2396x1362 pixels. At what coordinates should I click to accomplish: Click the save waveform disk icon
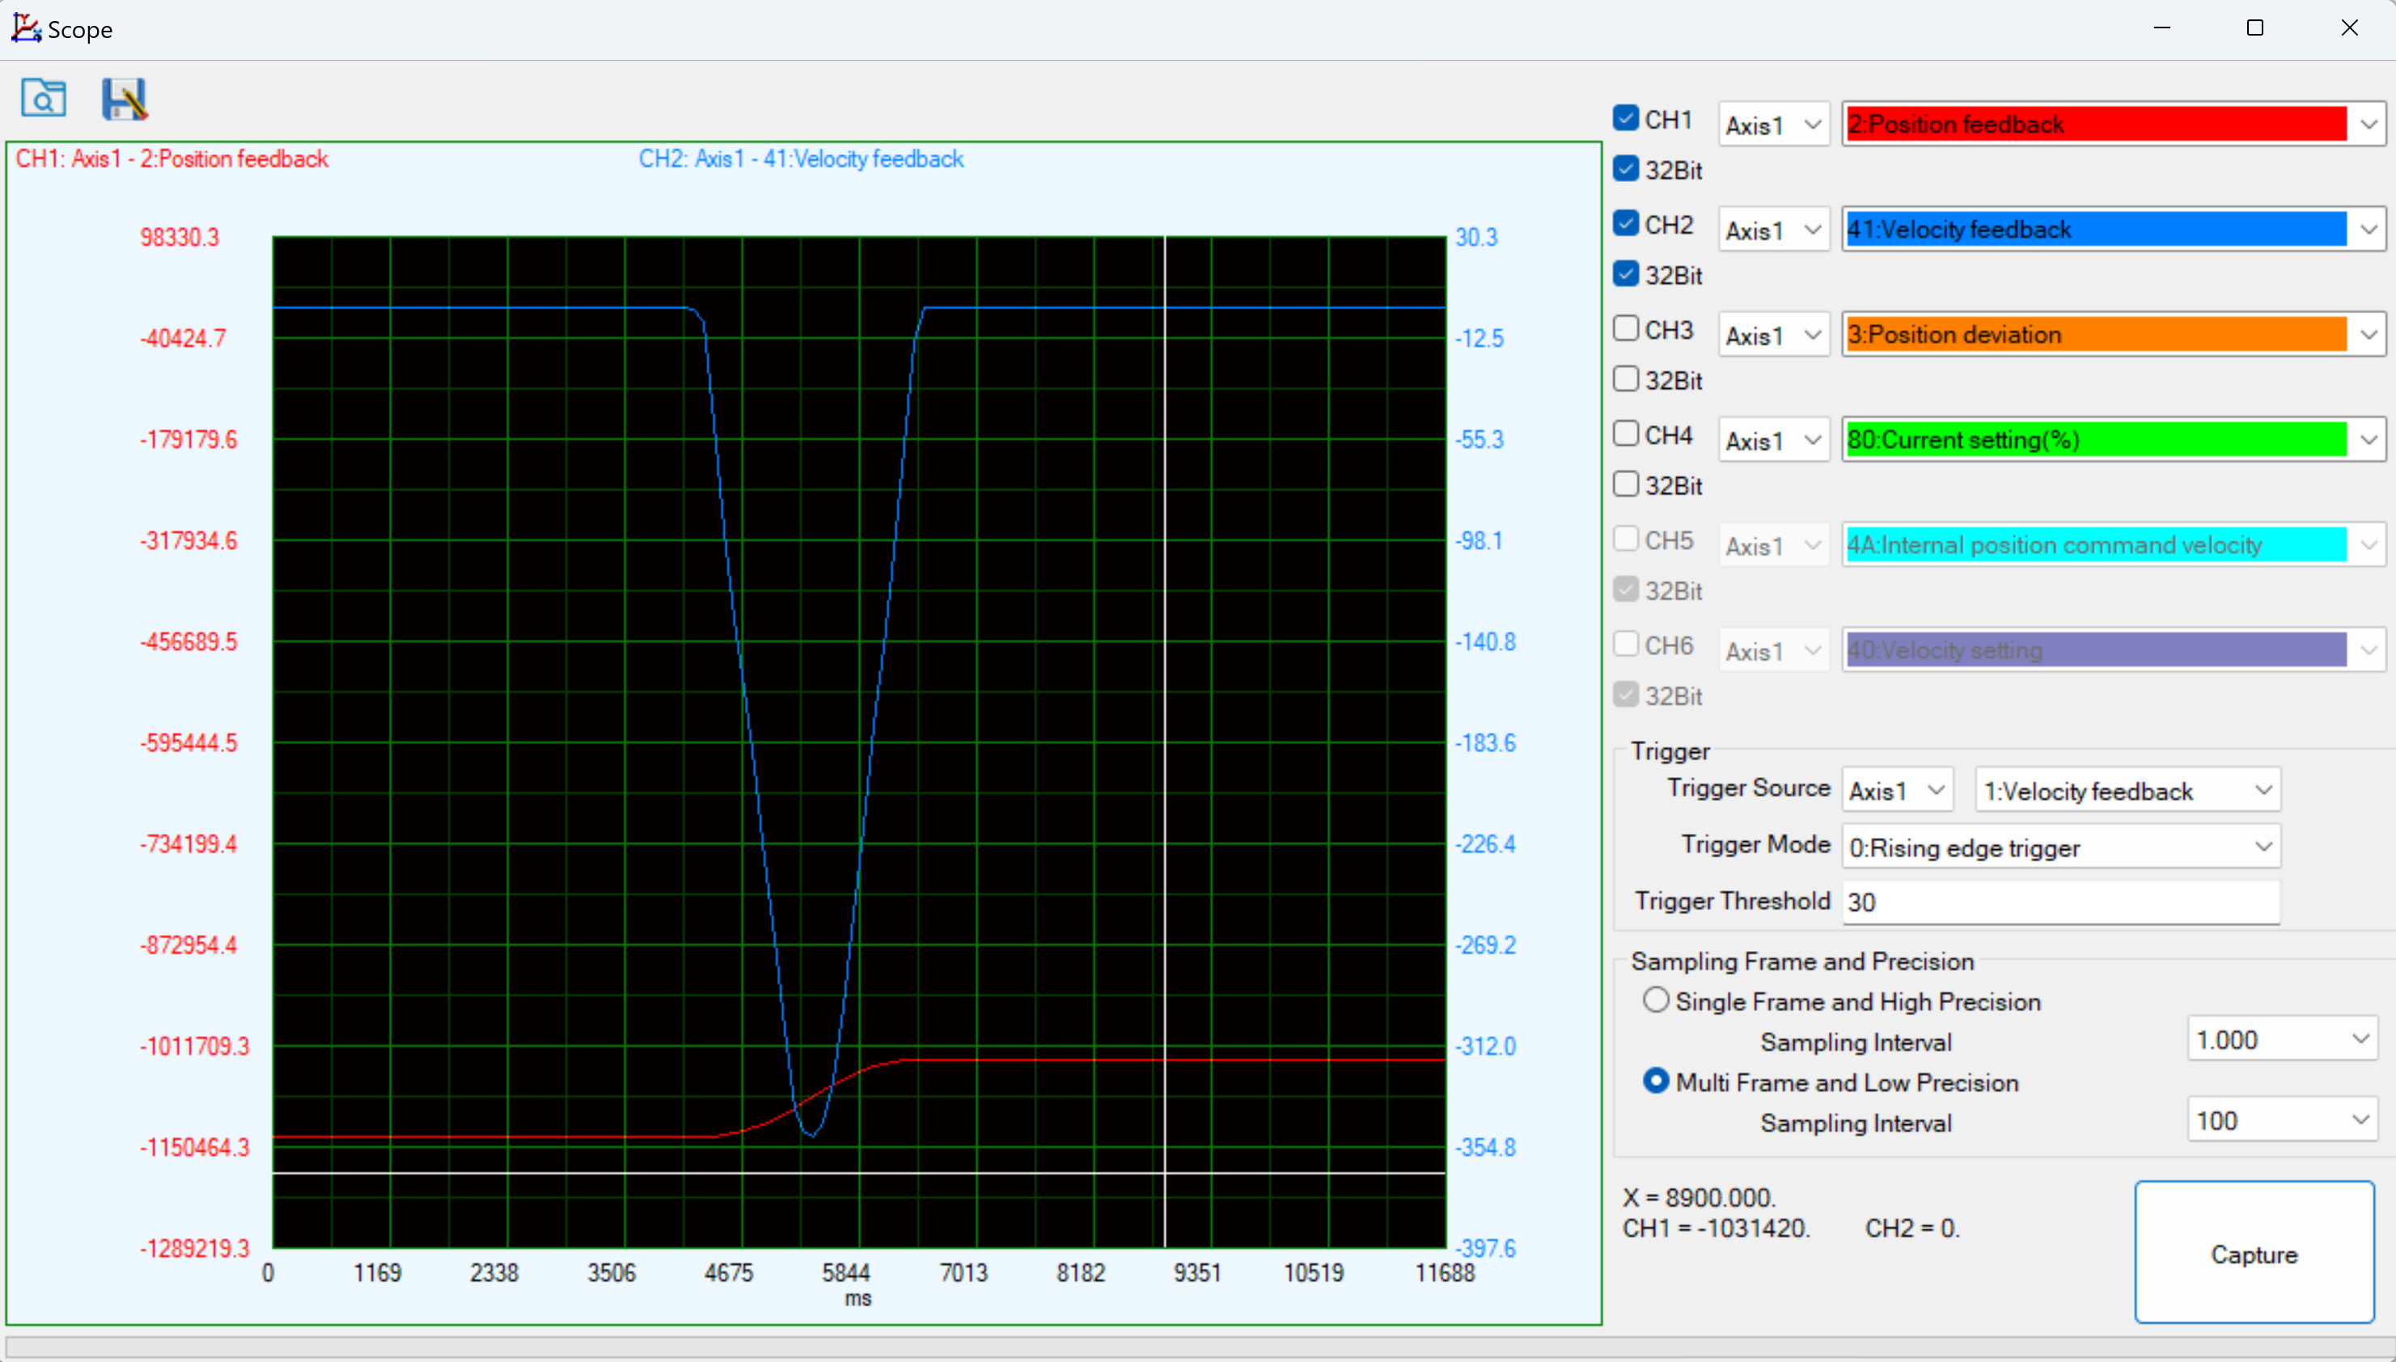(x=124, y=98)
